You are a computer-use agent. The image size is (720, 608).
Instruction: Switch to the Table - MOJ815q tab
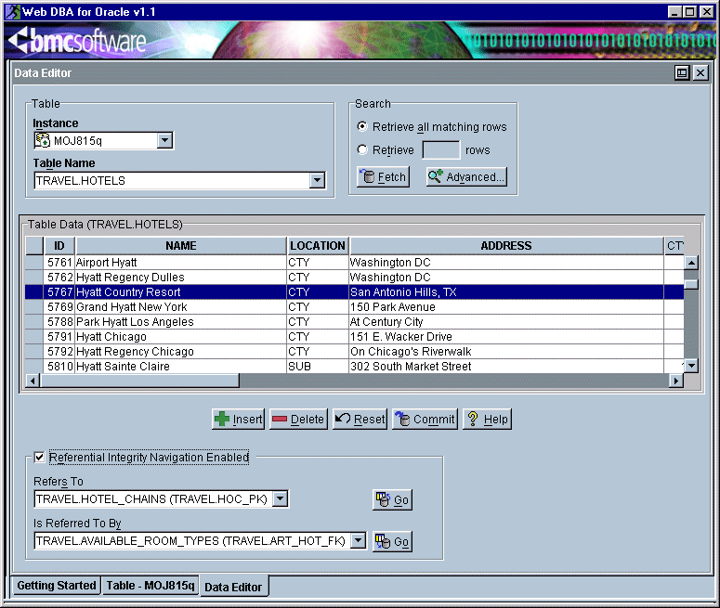click(151, 586)
